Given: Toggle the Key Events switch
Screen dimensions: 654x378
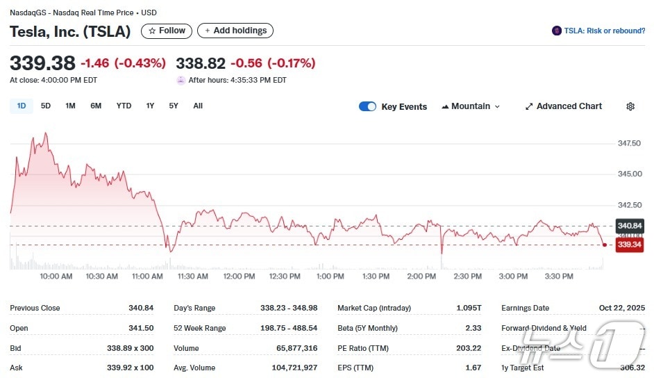Looking at the screenshot, I should coord(367,106).
